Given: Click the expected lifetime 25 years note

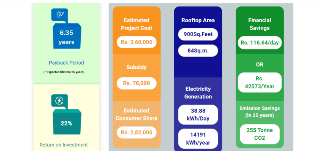Looking at the screenshot, I should pos(64,72).
